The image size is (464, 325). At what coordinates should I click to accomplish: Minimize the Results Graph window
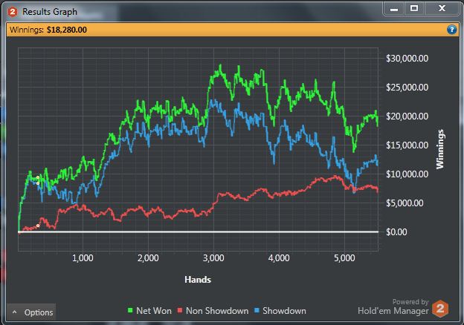[x=394, y=9]
